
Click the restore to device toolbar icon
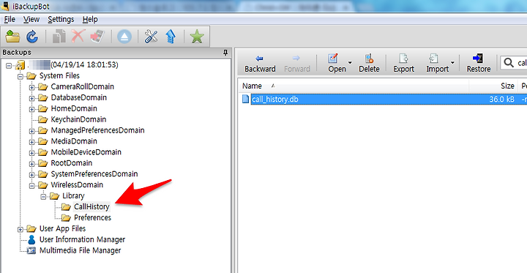coord(97,37)
